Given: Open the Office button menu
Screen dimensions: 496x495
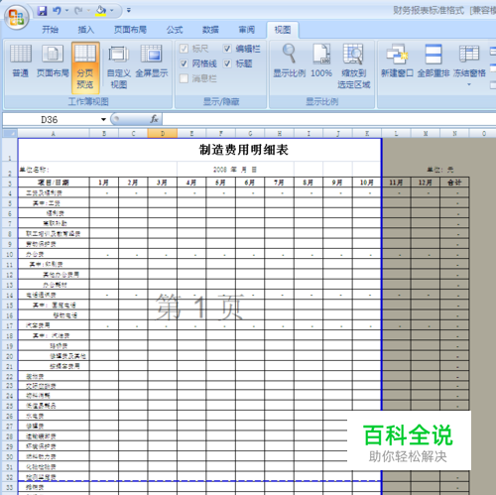Looking at the screenshot, I should [17, 17].
